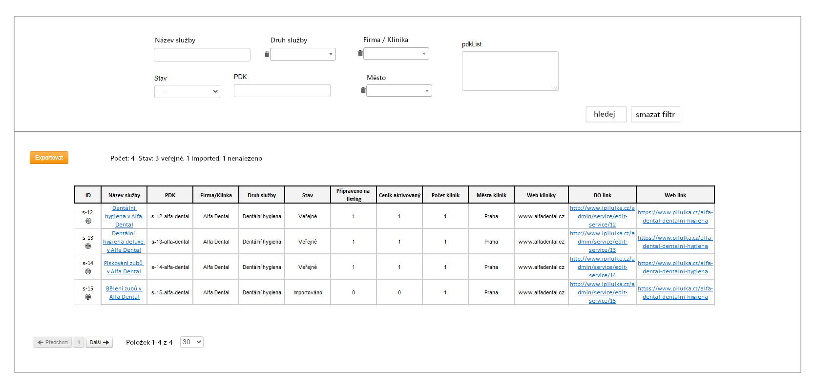Click the ID column header
This screenshot has width=816, height=391.
point(88,195)
